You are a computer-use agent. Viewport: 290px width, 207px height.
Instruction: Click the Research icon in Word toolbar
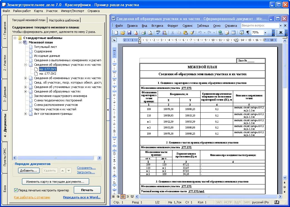pyautogui.click(x=164, y=33)
